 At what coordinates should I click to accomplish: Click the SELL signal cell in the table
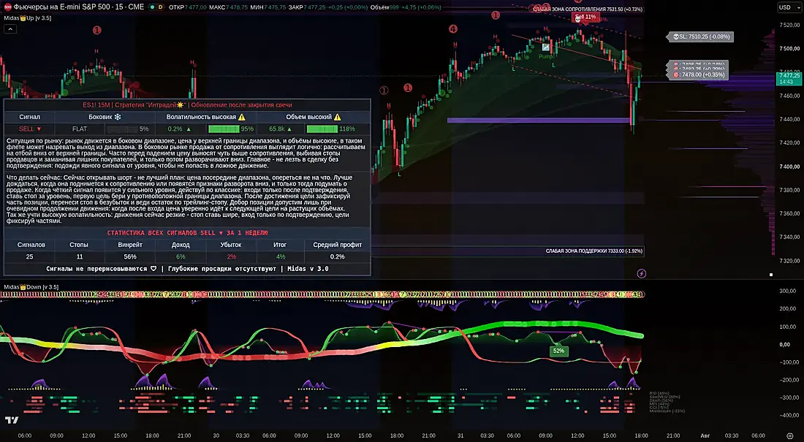pos(30,129)
